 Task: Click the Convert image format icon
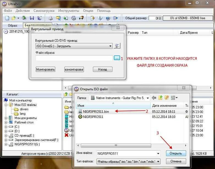pos(58,18)
